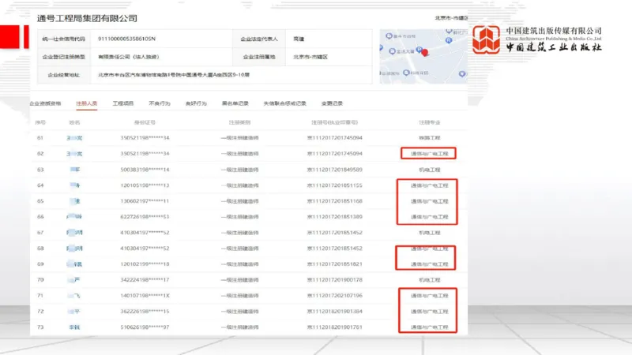This screenshot has width=632, height=355.
Task: Open the 黑名单记录 tab
Action: point(235,103)
